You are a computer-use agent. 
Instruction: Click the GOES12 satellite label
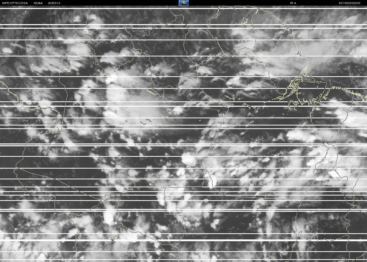click(x=54, y=3)
